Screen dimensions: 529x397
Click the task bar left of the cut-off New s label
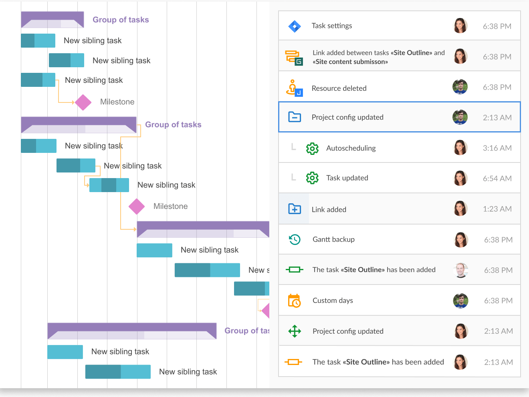coord(207,270)
